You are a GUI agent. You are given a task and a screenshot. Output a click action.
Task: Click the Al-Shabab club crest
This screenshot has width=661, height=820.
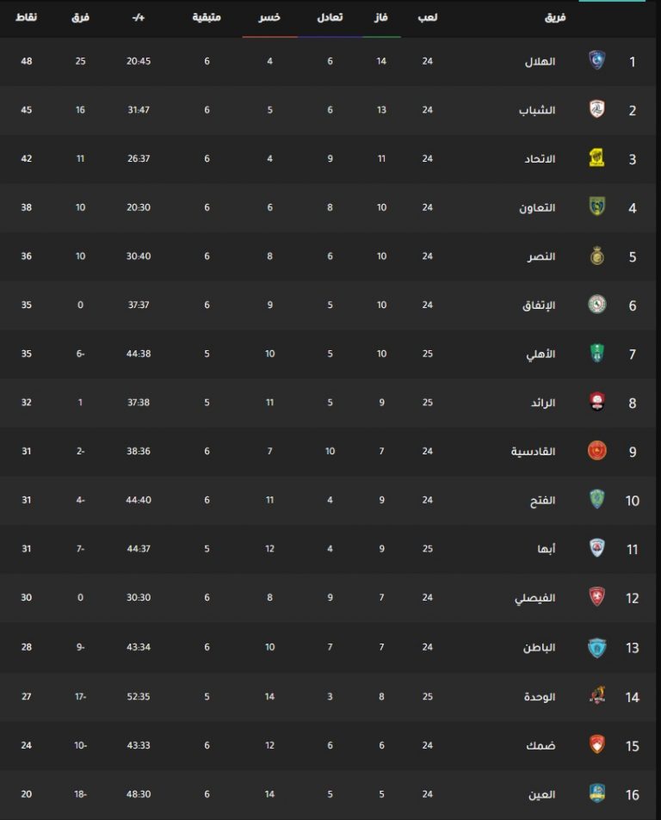(596, 109)
